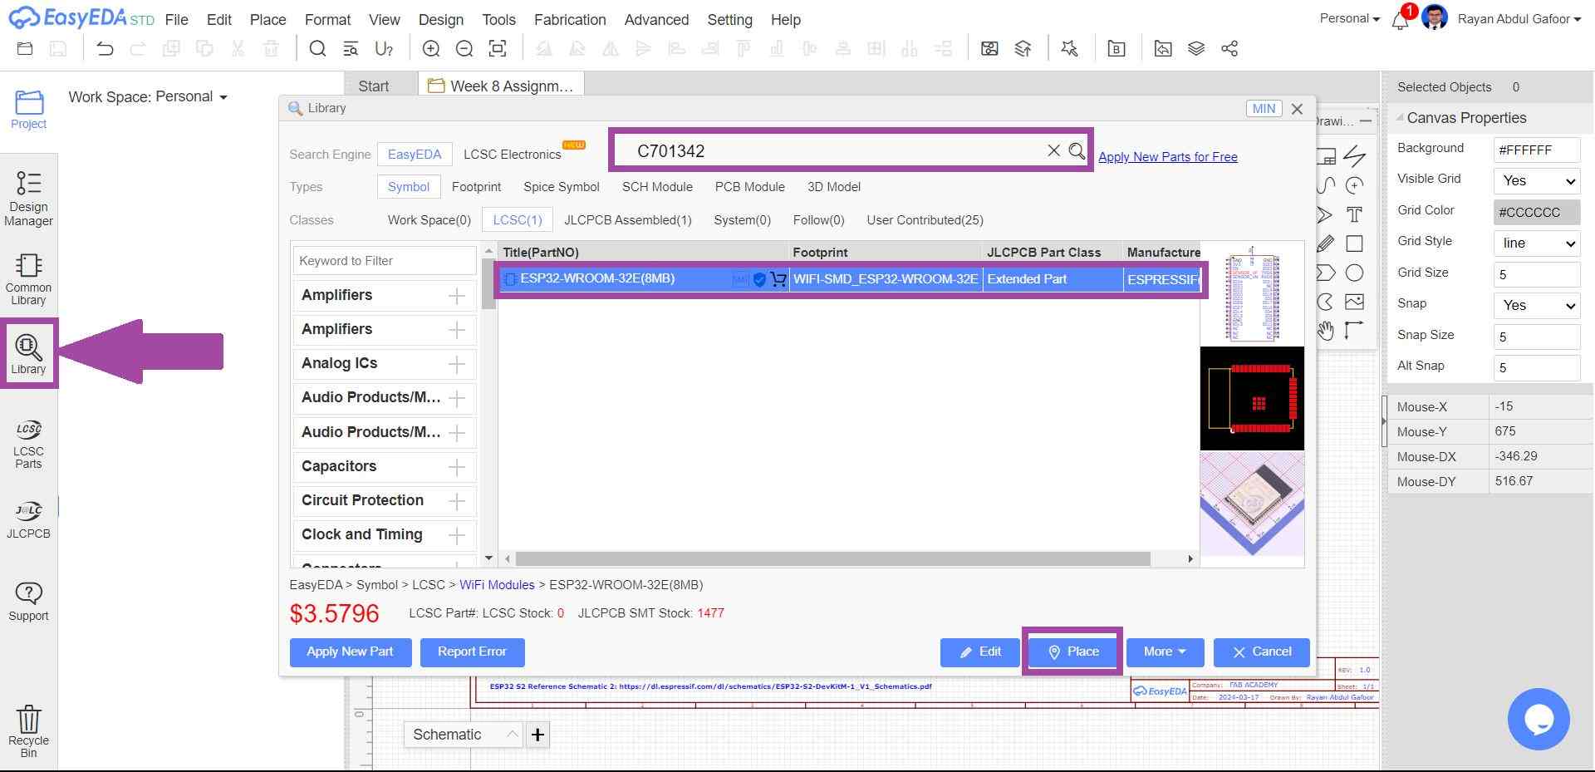Switch to the Start tab
1595x772 pixels.
[373, 86]
